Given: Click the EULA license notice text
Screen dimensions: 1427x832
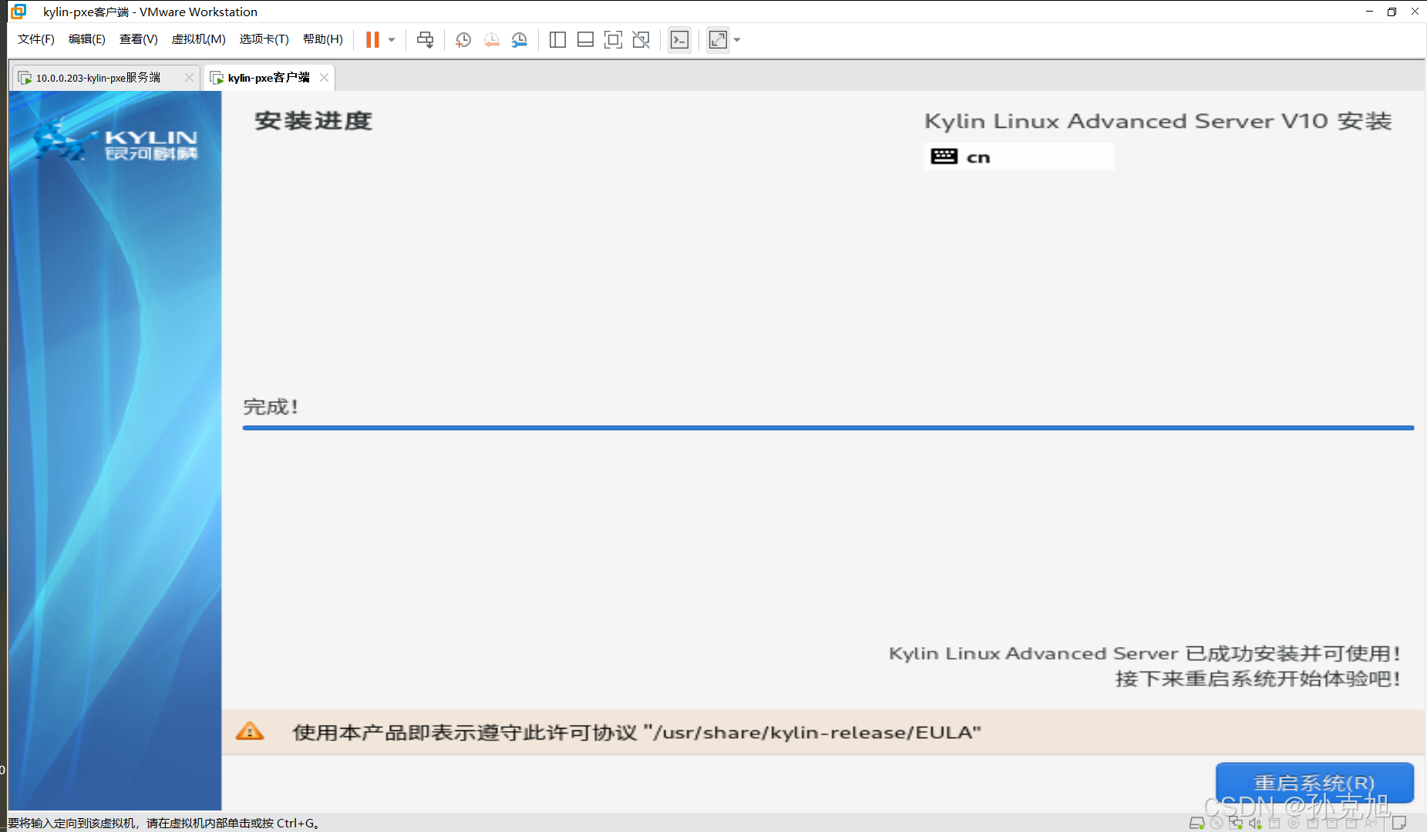Looking at the screenshot, I should pyautogui.click(x=637, y=733).
